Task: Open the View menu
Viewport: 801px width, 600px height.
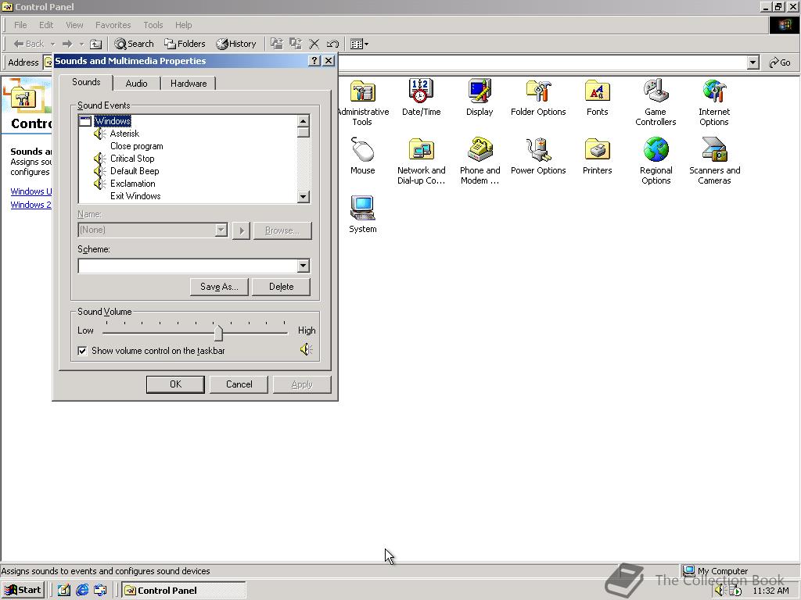Action: (x=74, y=25)
